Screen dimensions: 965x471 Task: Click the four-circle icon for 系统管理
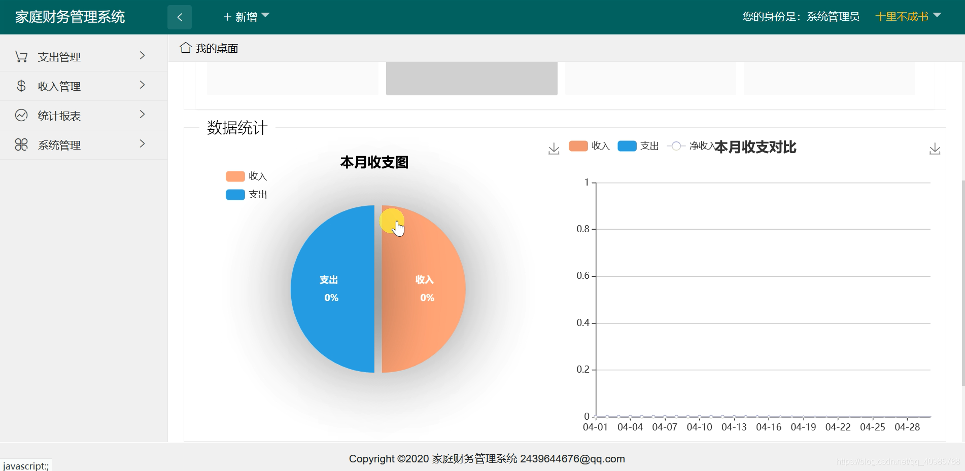21,145
